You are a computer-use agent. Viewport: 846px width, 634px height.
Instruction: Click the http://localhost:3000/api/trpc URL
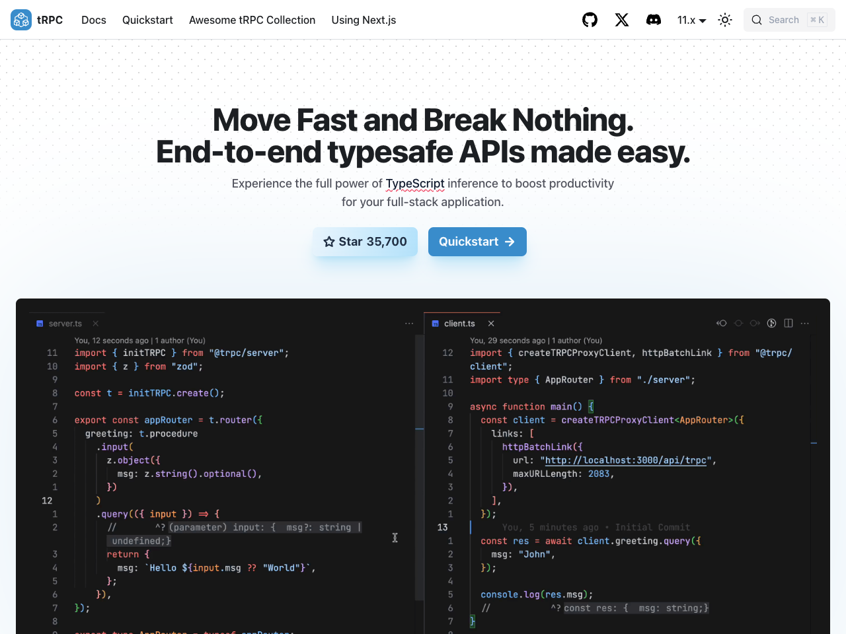click(626, 460)
